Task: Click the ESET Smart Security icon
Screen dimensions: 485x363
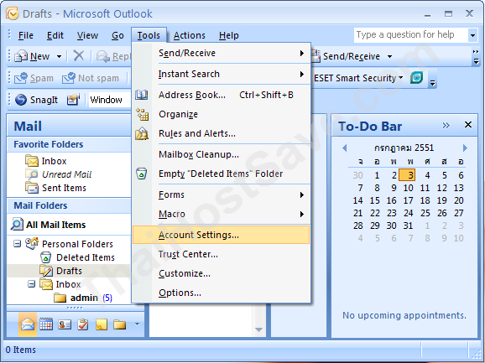Action: [417, 77]
